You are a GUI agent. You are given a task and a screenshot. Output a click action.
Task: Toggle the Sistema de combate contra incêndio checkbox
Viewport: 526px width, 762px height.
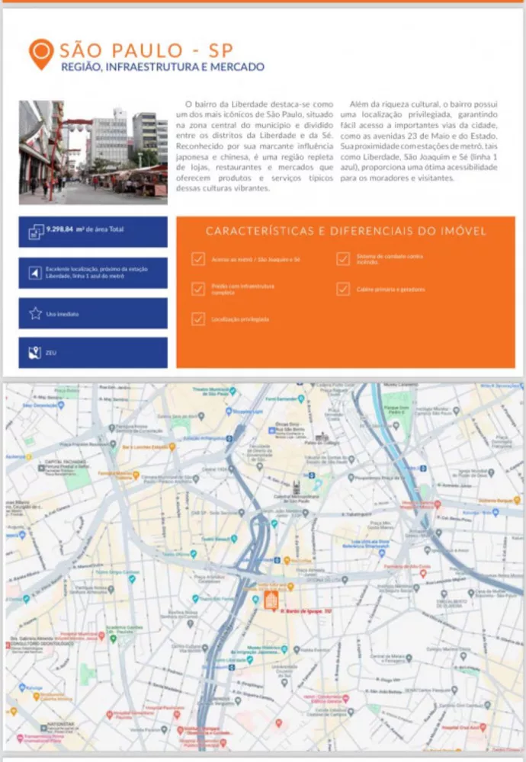coord(343,259)
